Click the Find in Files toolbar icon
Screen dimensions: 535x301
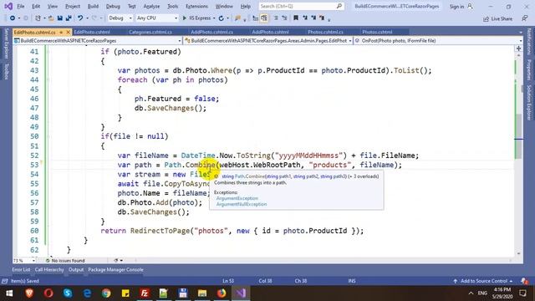(x=237, y=18)
